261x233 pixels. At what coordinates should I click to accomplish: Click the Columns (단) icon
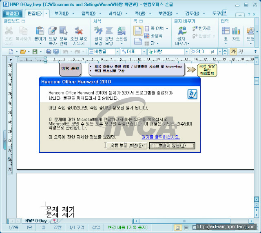click(x=147, y=43)
